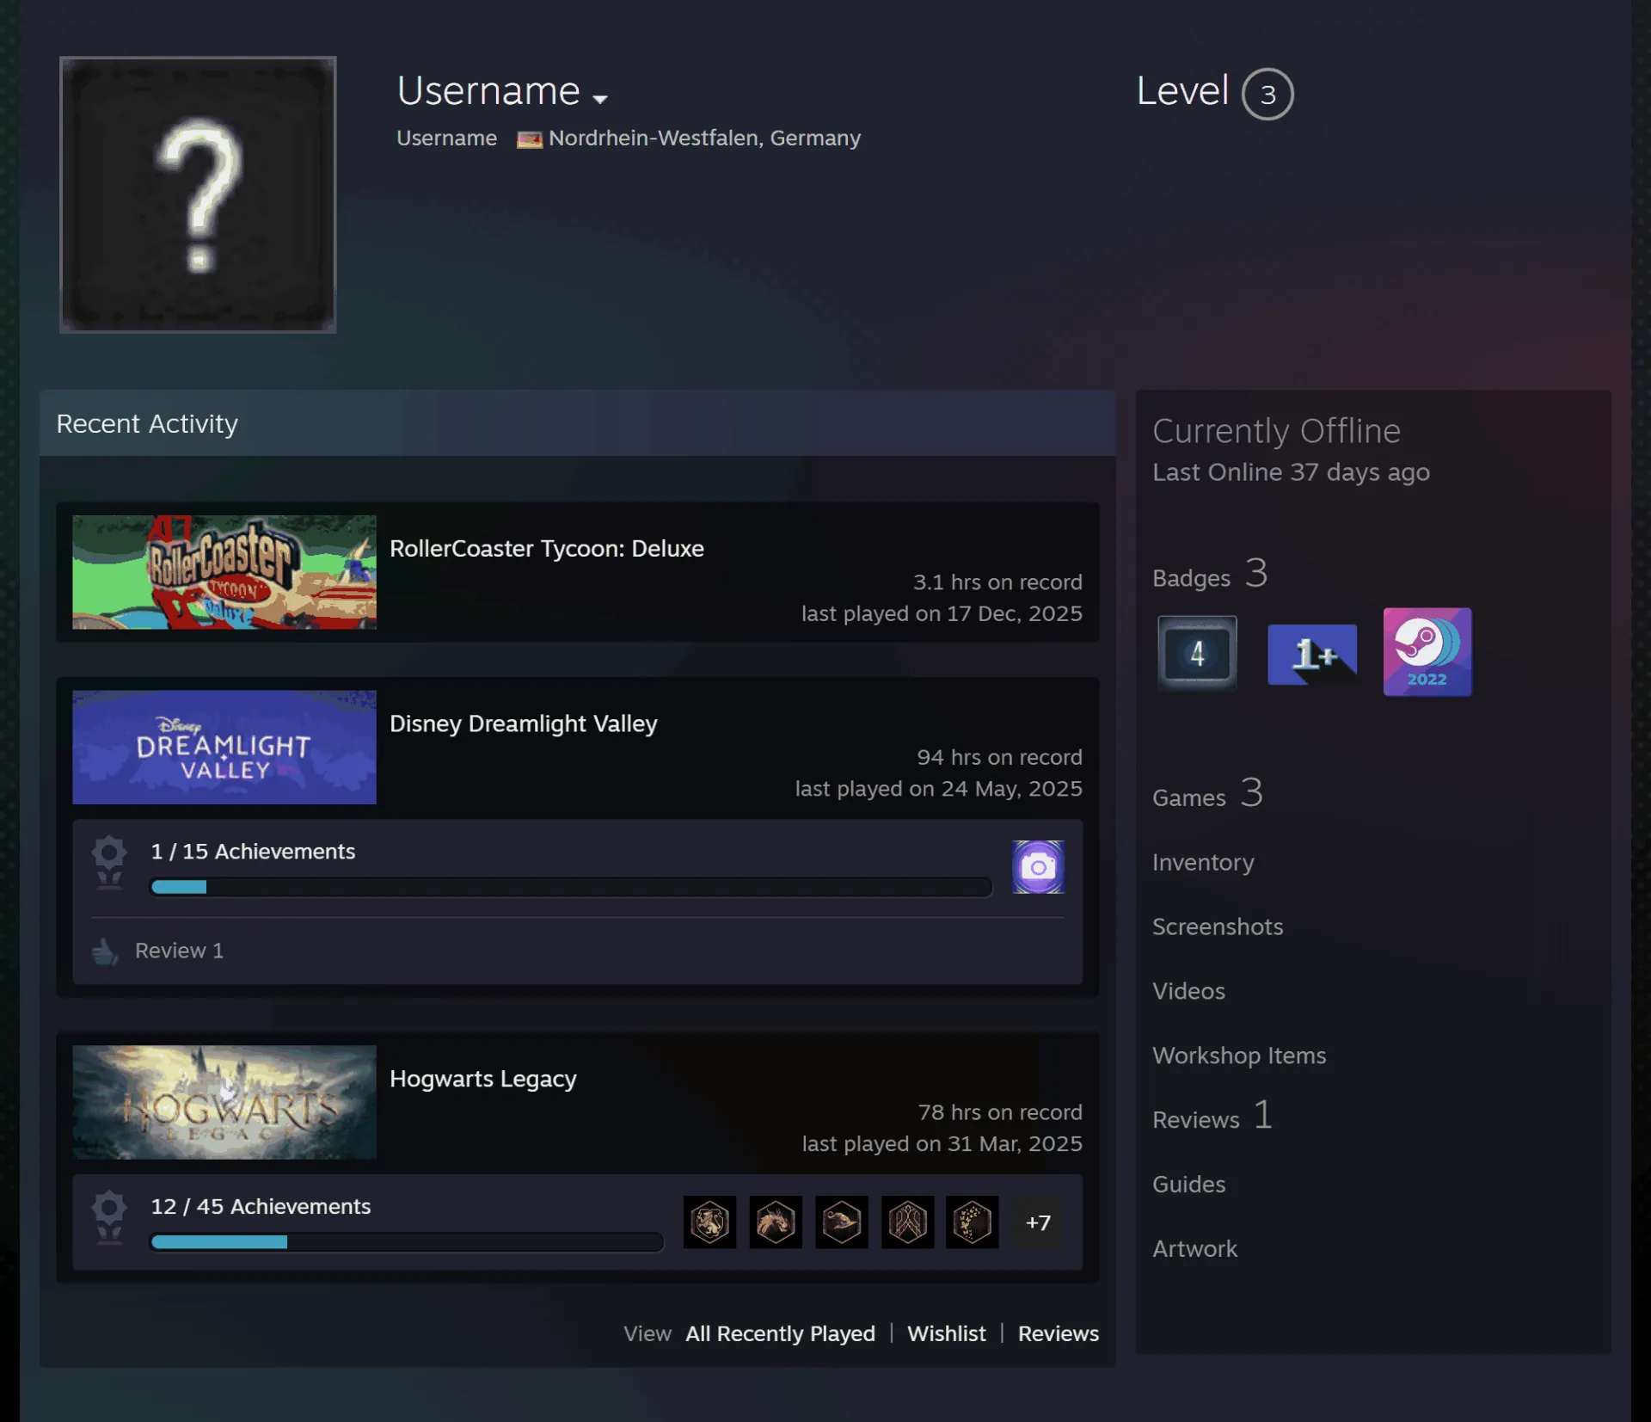Click the thumbs-up review icon
Viewport: 1651px width, 1422px height.
click(x=105, y=951)
